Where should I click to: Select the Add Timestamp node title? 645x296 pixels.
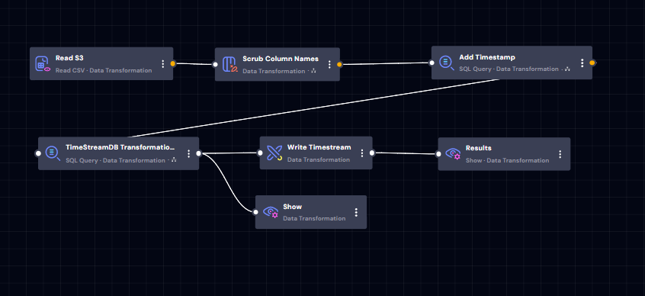click(487, 57)
